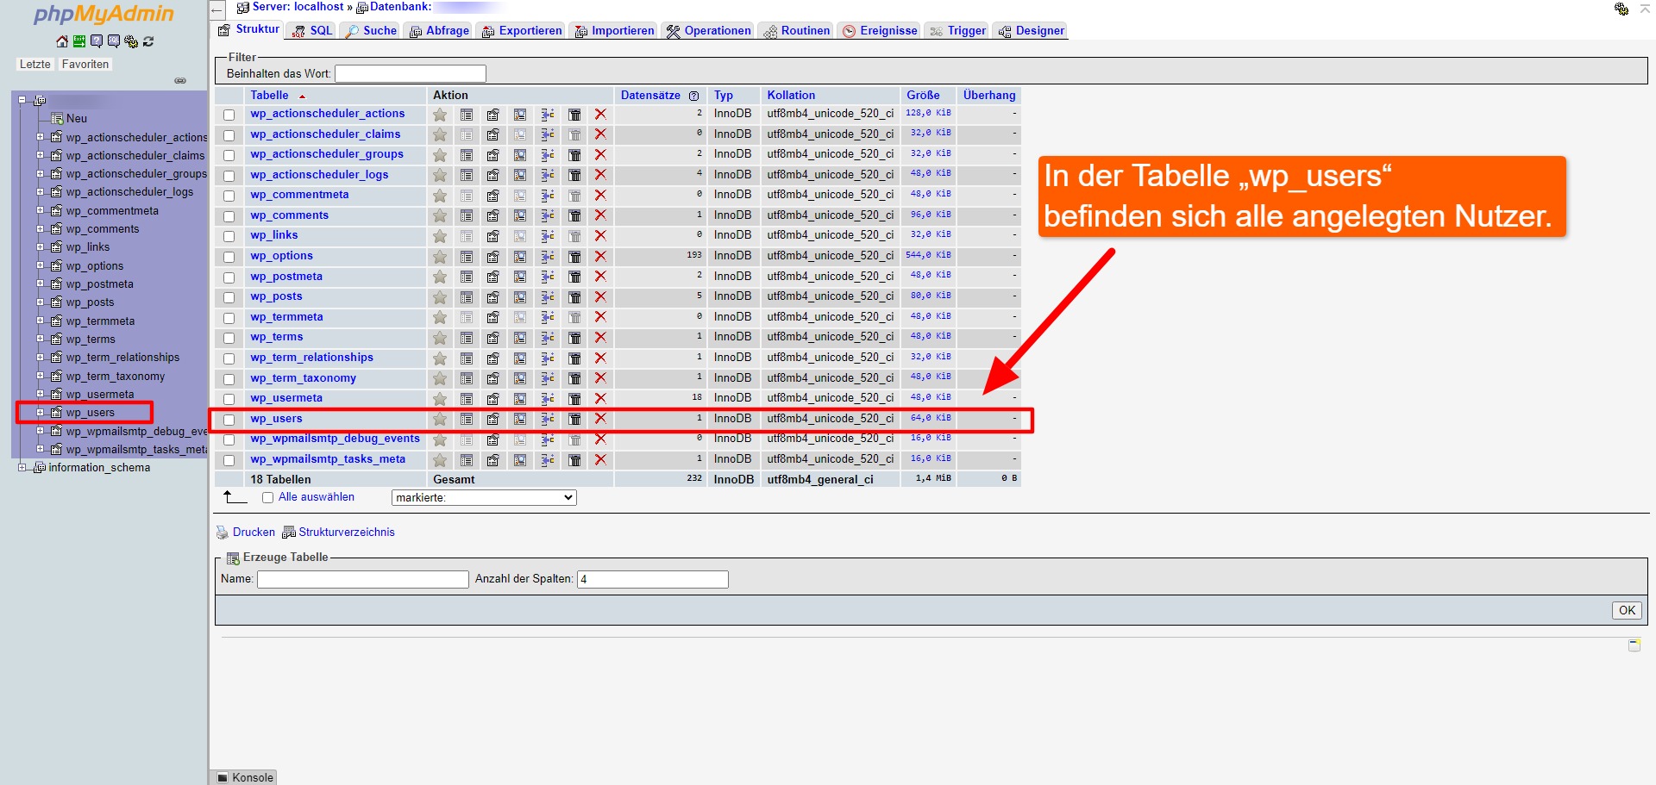Click the link-with-main-panel chain icon
Screen dimensions: 1656x785
180,81
